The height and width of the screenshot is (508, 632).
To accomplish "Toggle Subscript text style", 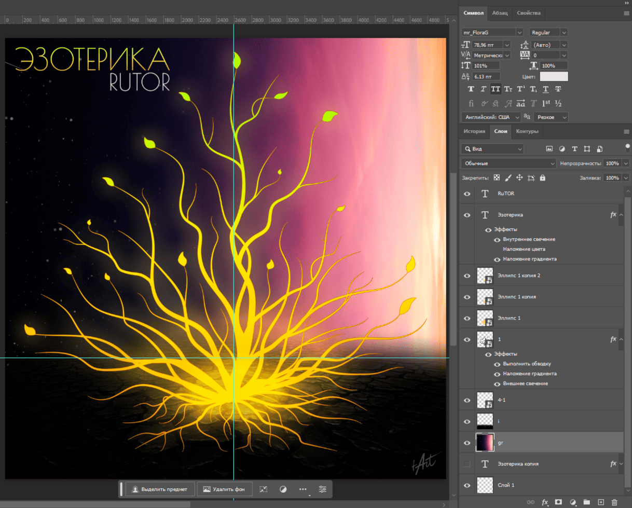I will point(533,89).
